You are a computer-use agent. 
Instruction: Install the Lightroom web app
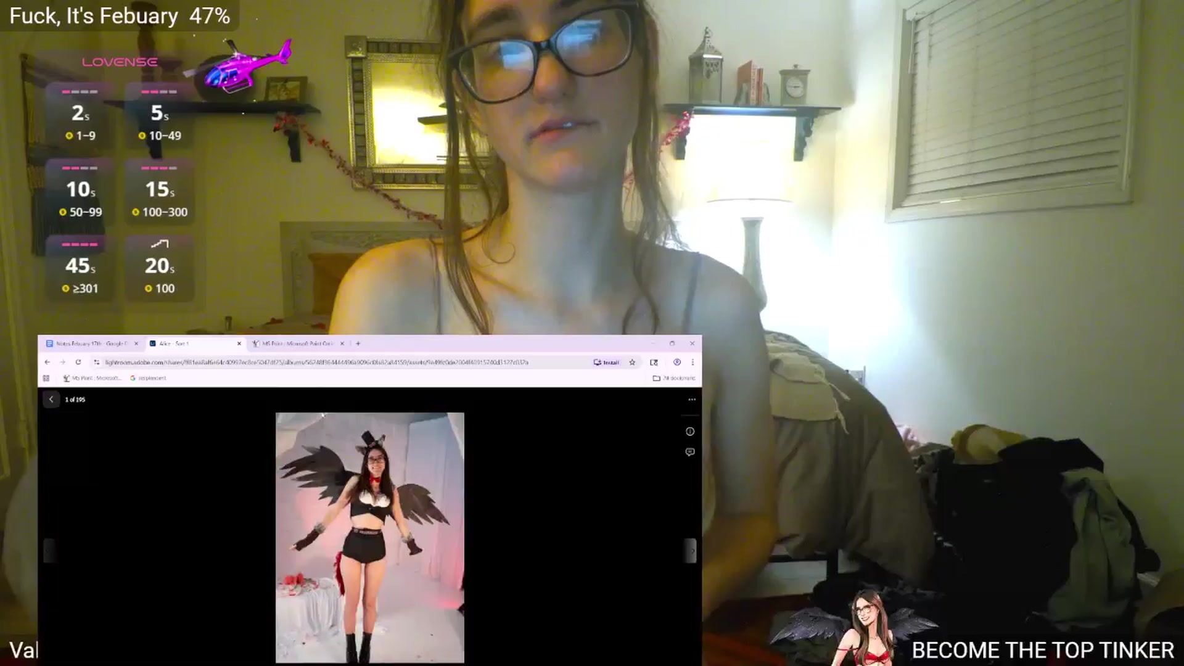pos(606,363)
